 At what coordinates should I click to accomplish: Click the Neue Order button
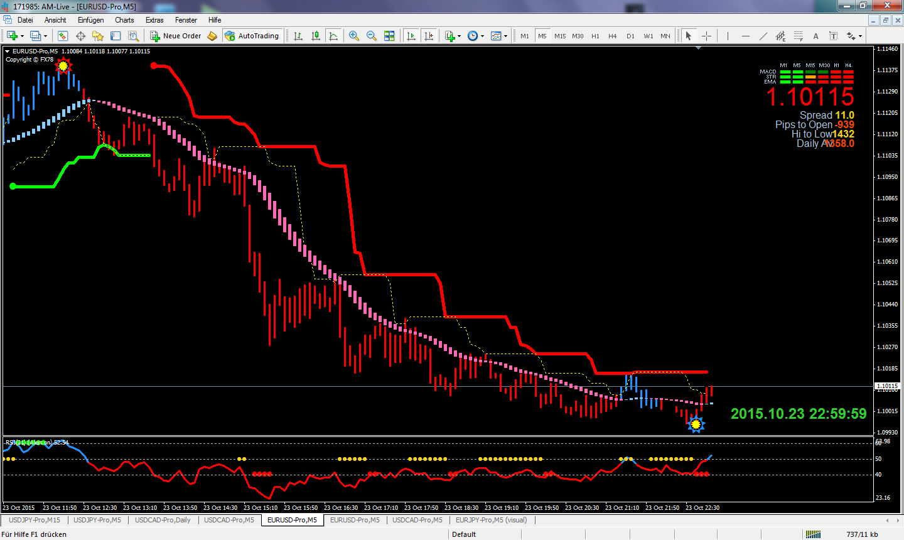point(176,36)
